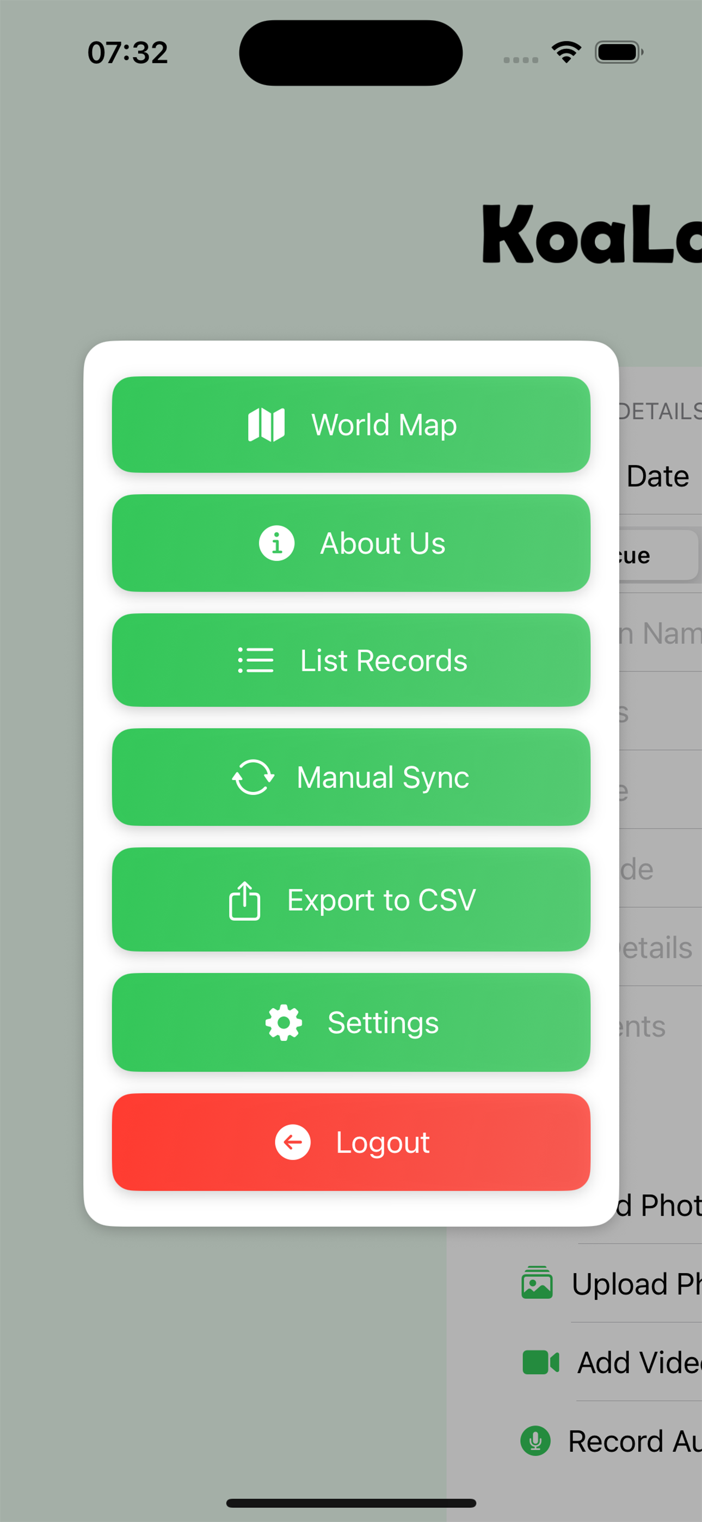702x1522 pixels.
Task: Tap the KoaLo app title
Action: [592, 234]
